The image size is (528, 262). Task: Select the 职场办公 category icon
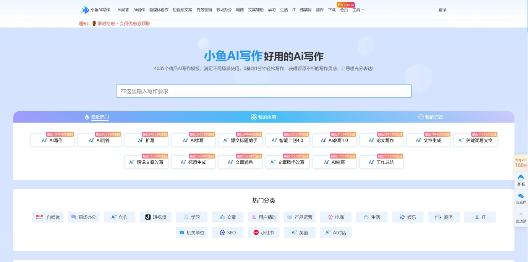(74, 217)
